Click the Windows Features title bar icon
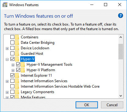This screenshot has height=112, width=127. coord(5,5)
